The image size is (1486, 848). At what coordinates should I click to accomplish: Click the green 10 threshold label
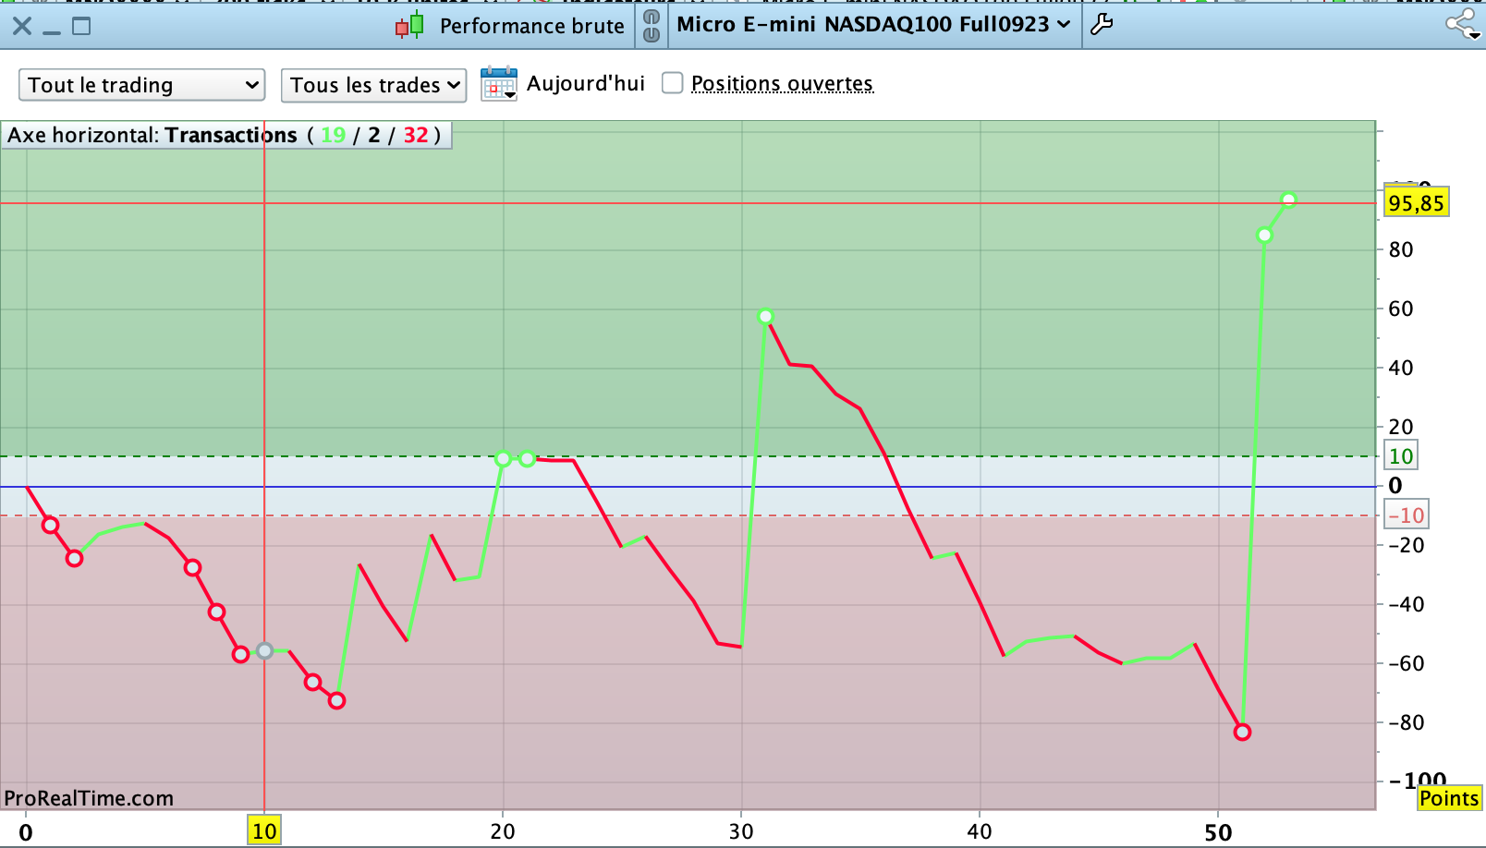click(x=1401, y=455)
